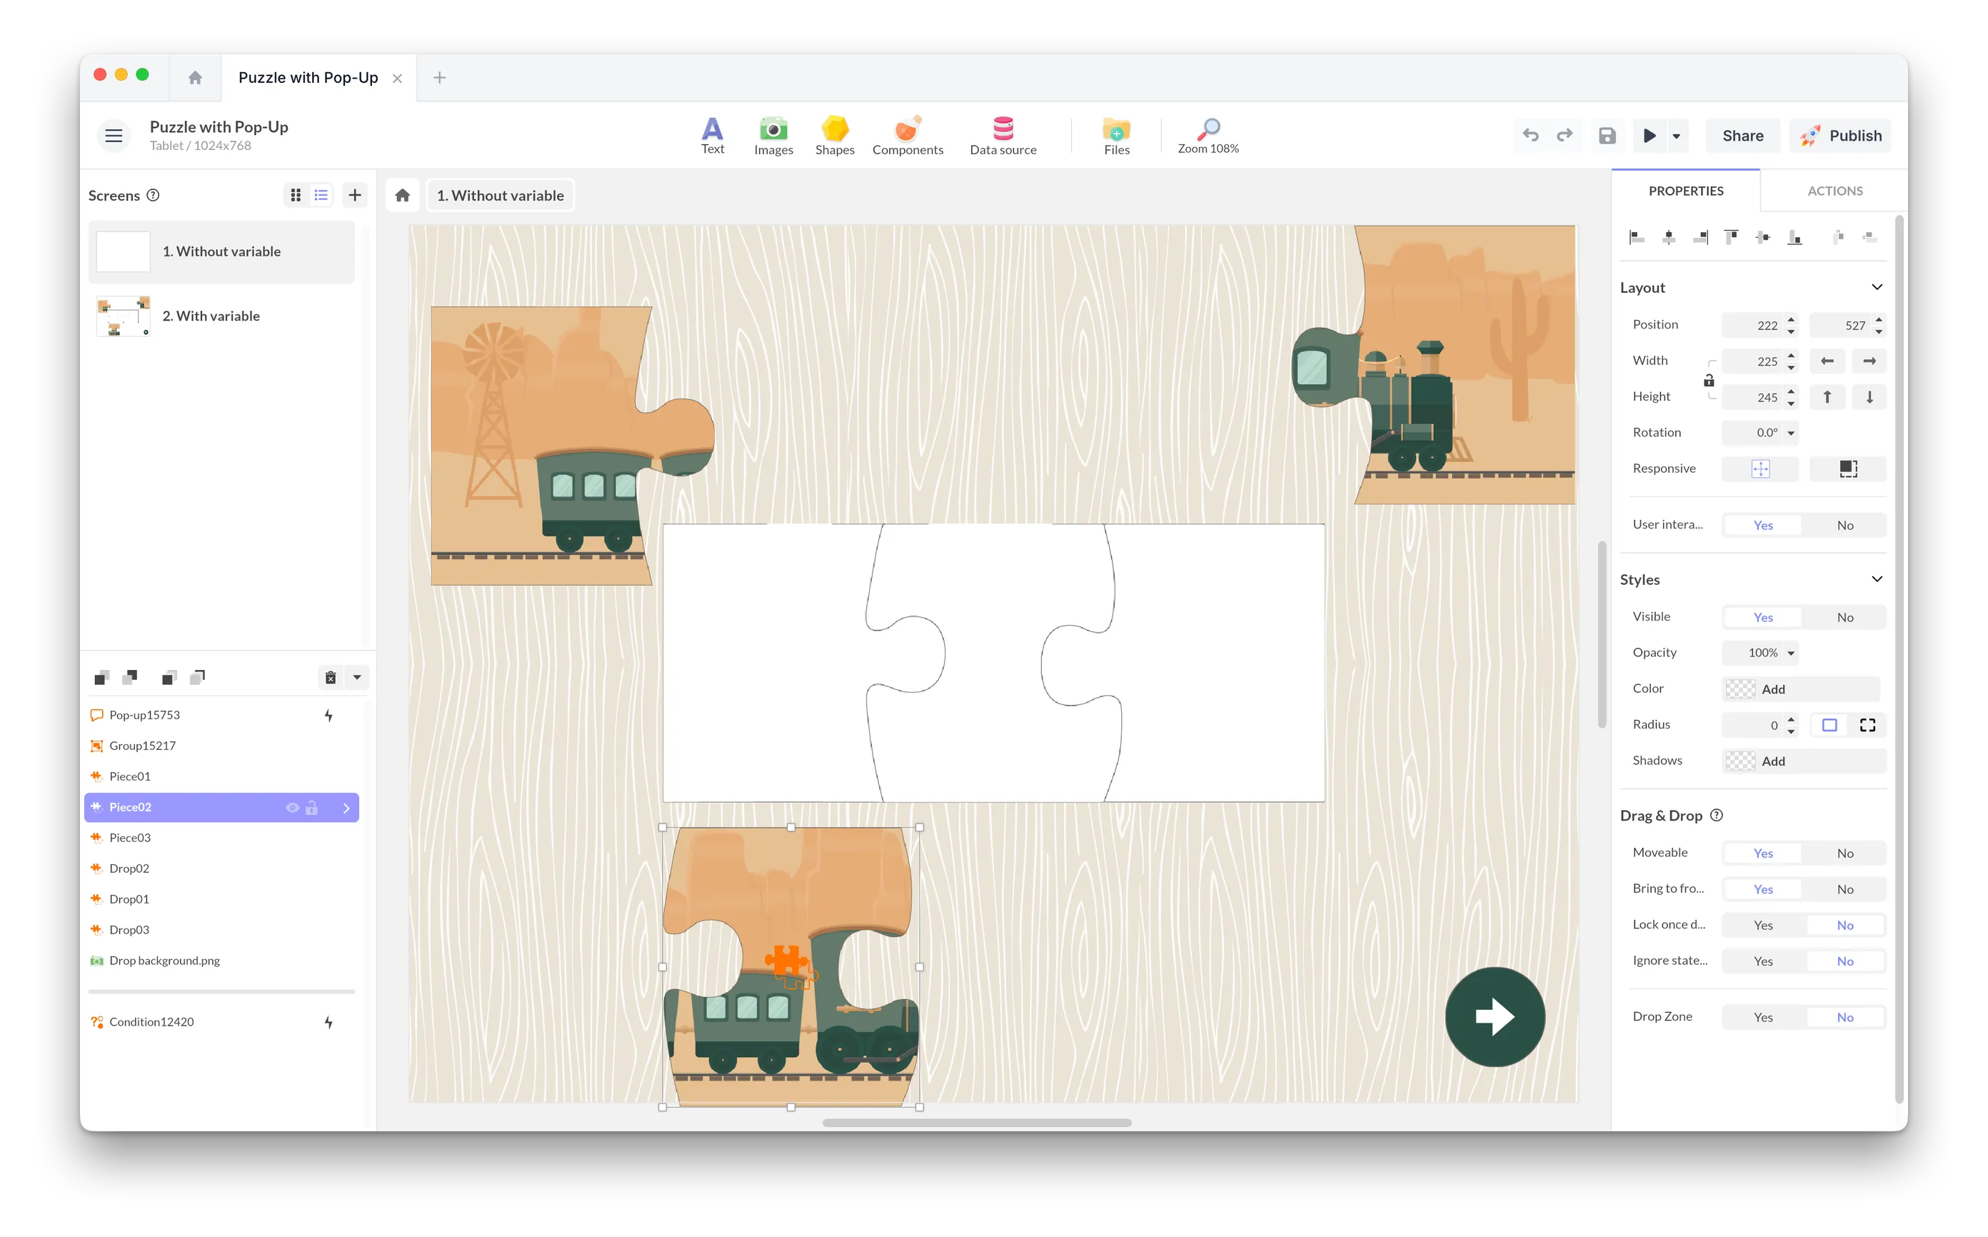Set Visible to No
The height and width of the screenshot is (1237, 1988).
coord(1844,617)
